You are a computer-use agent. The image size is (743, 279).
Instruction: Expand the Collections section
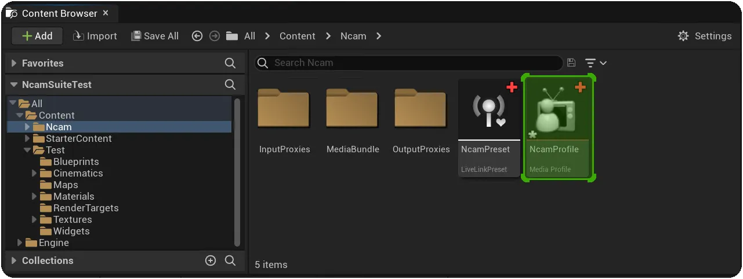(x=14, y=260)
